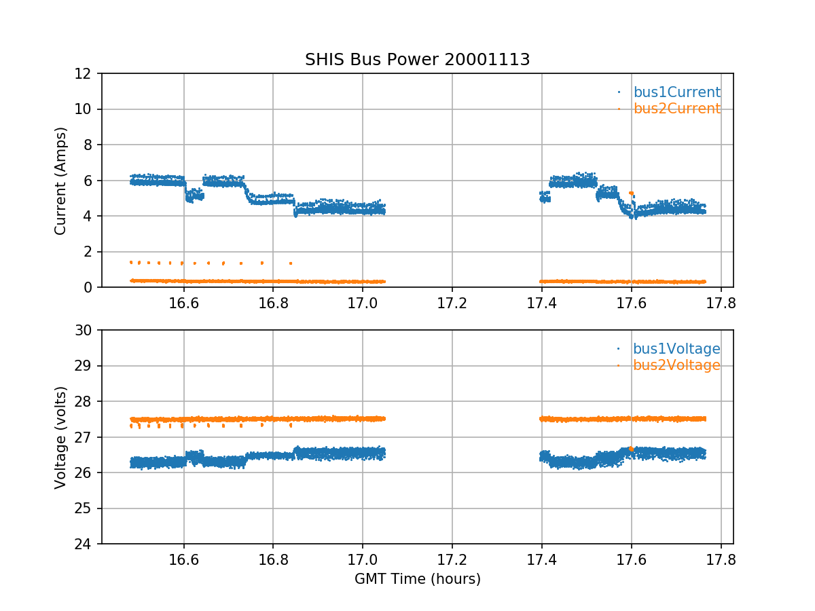The image size is (815, 611).
Task: Click the 17.2 tick label under the current plot
Action: point(452,304)
